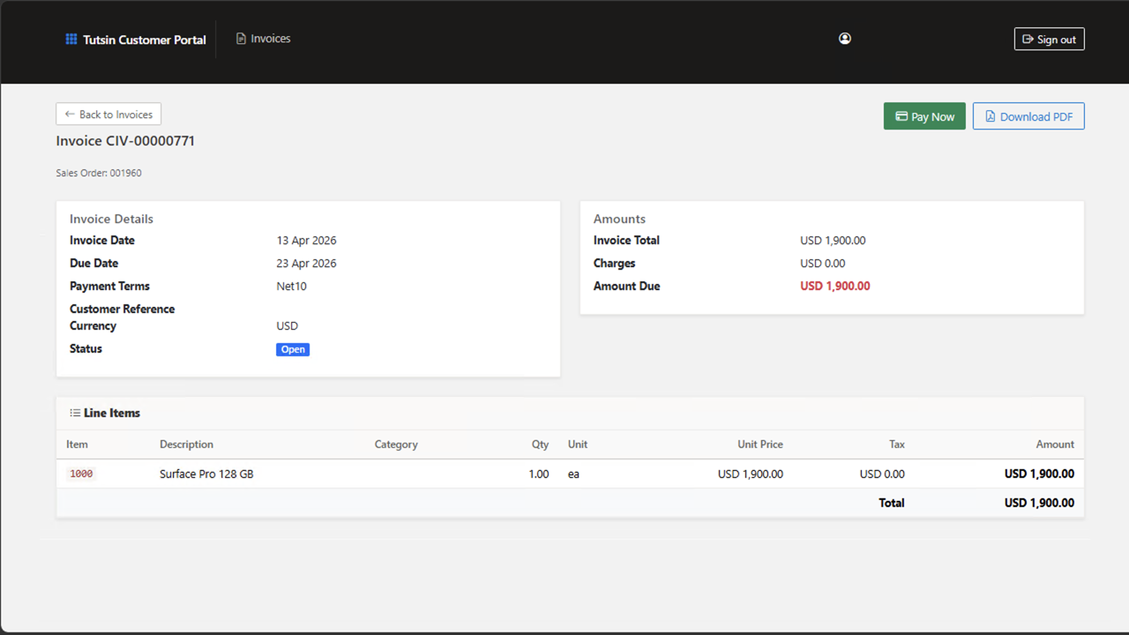1129x635 pixels.
Task: Click the Tutsin Customer Portal grid icon
Action: coord(71,39)
